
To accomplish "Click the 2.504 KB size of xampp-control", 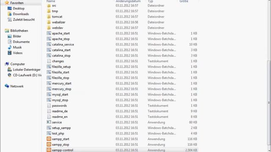I will click(191, 150).
